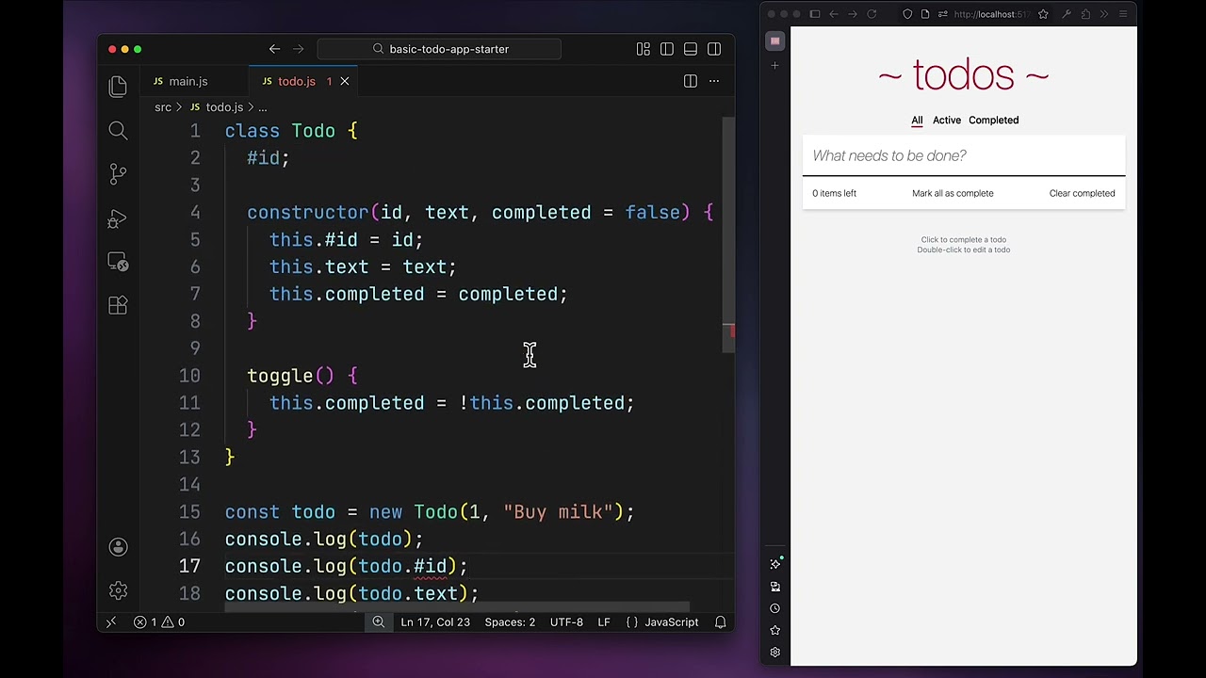Click the zoom magnifier in the status bar
Screen dimensions: 1206x678
point(378,621)
